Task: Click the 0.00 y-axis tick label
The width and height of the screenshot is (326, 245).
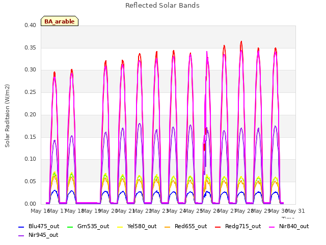Action: coord(31,204)
